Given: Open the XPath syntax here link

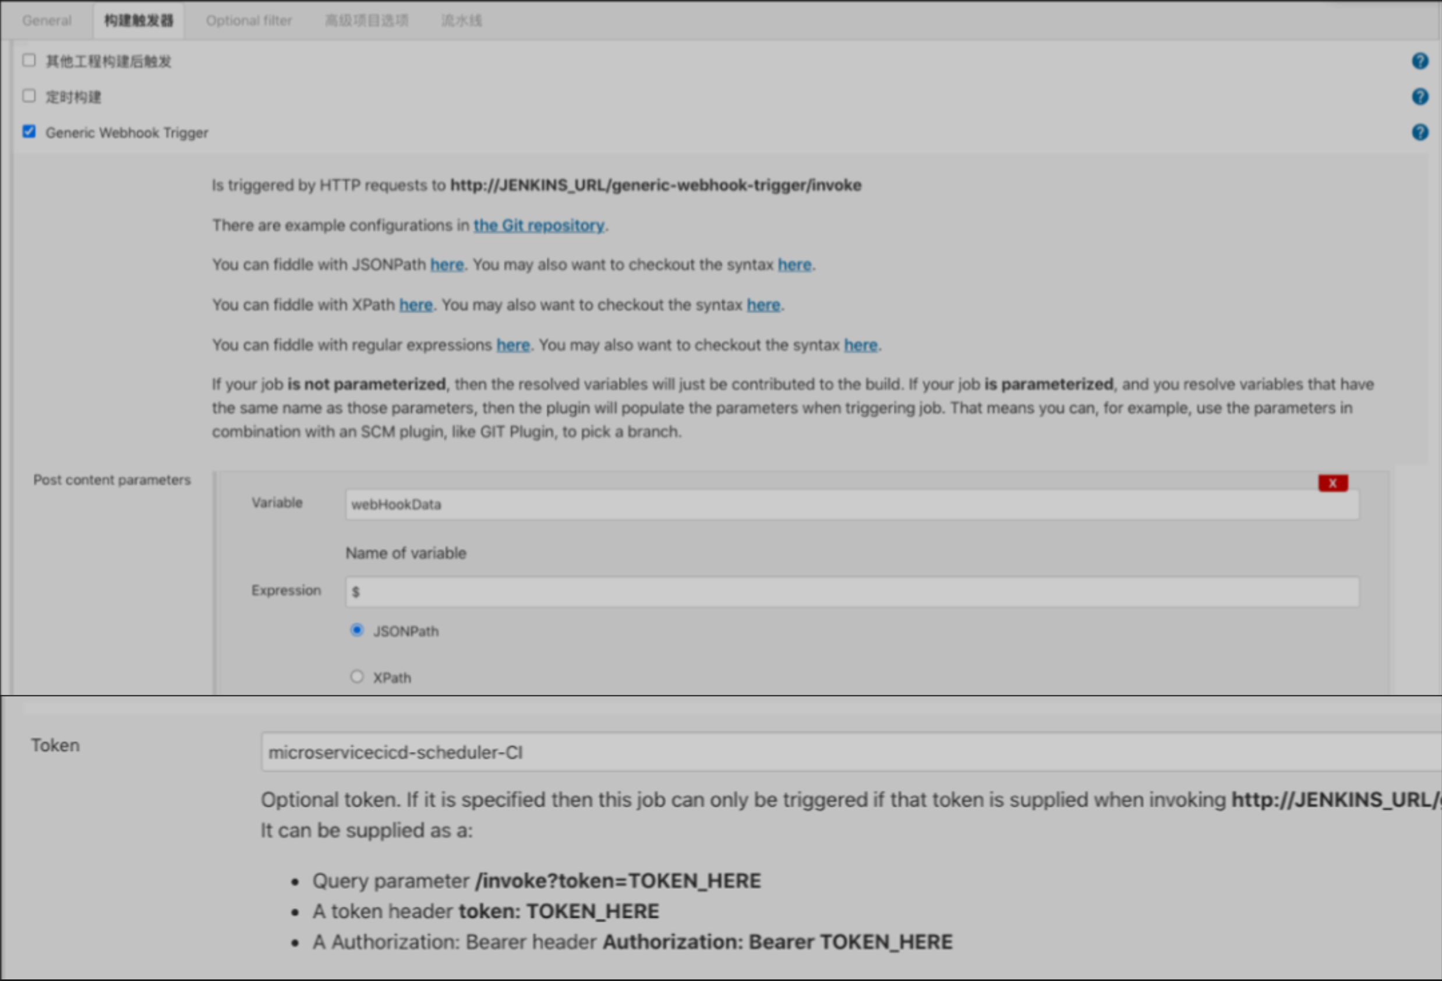Looking at the screenshot, I should tap(763, 305).
